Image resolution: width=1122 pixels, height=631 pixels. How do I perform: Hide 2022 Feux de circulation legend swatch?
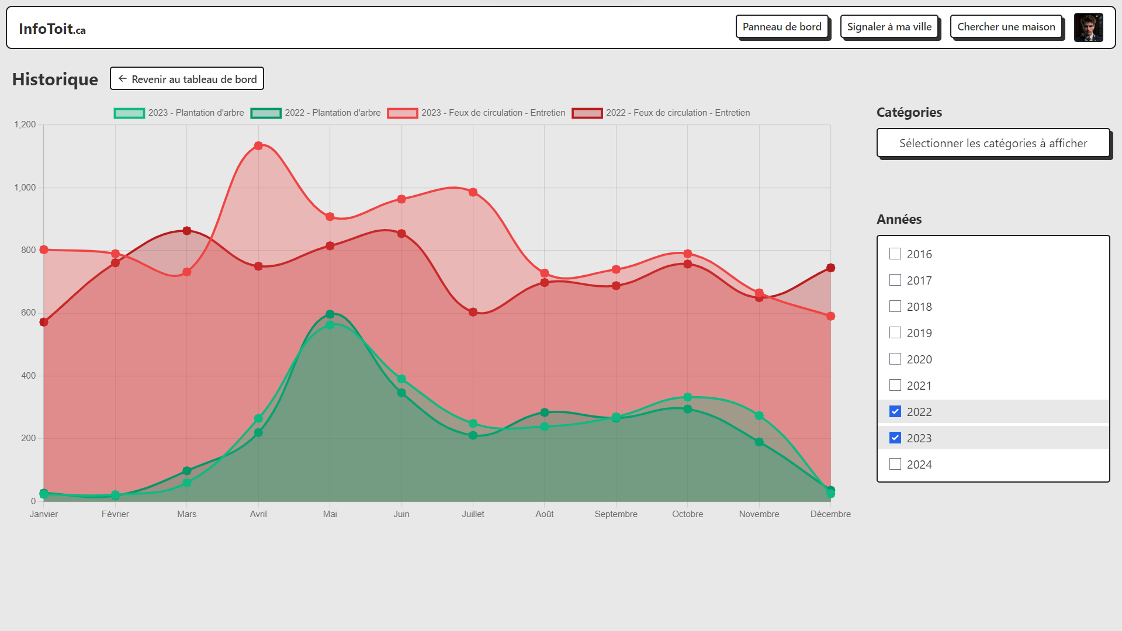587,113
